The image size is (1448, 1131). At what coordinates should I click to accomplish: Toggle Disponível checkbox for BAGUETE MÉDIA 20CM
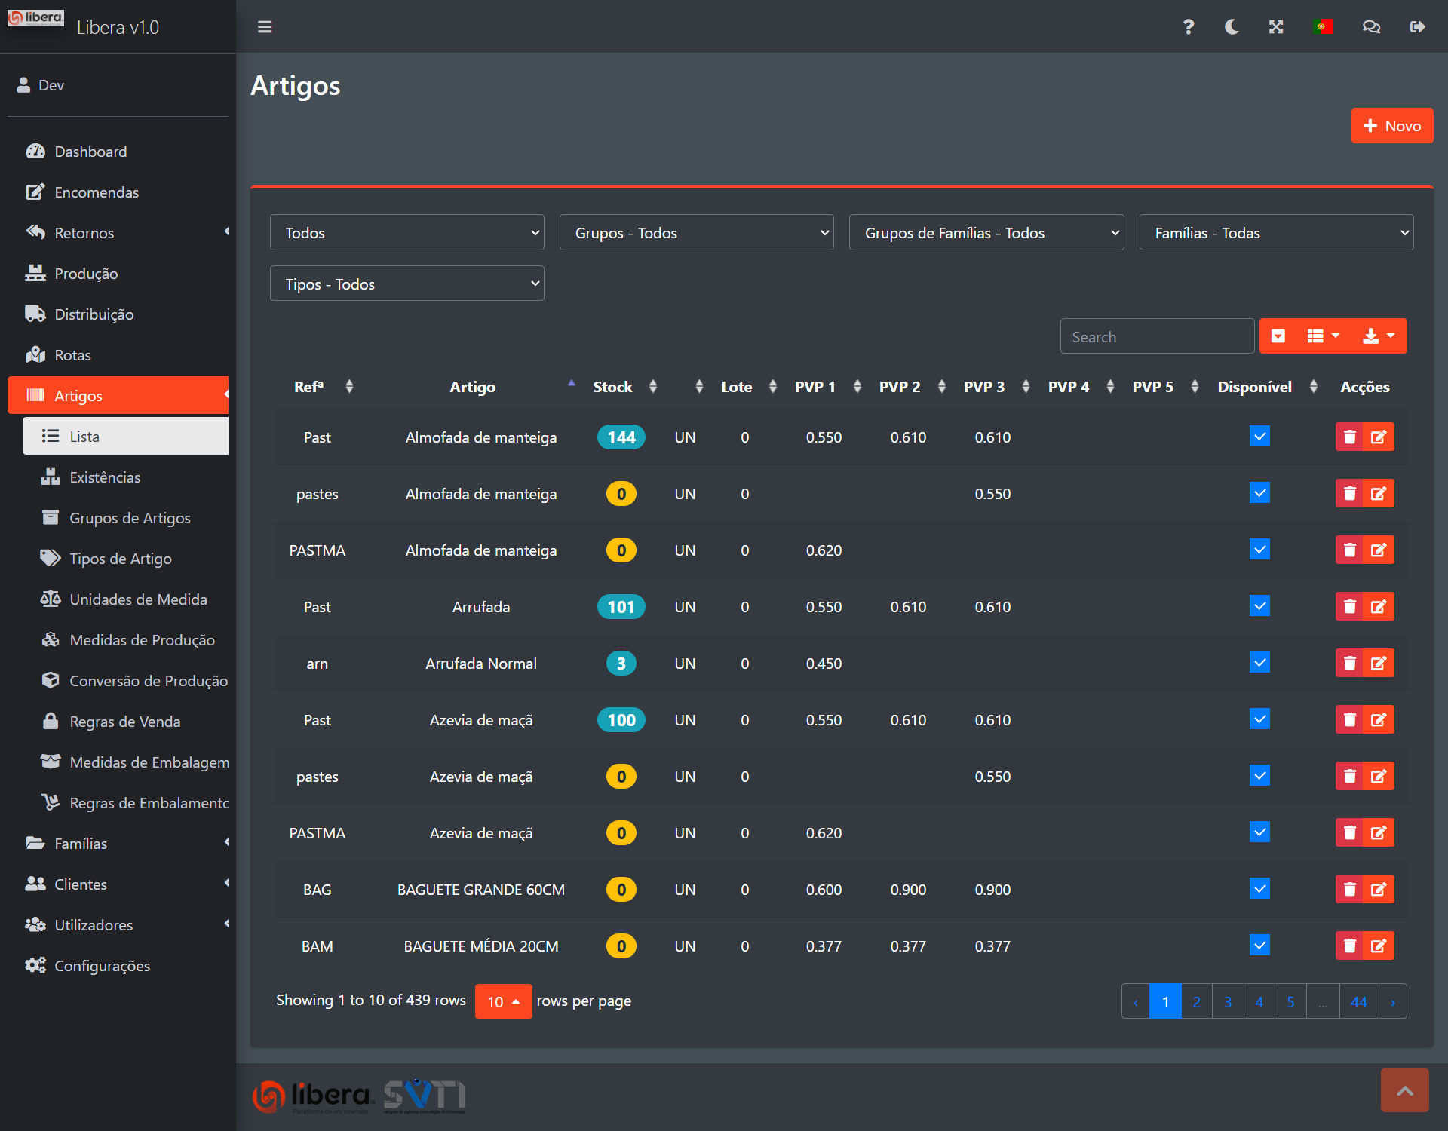[x=1259, y=946]
